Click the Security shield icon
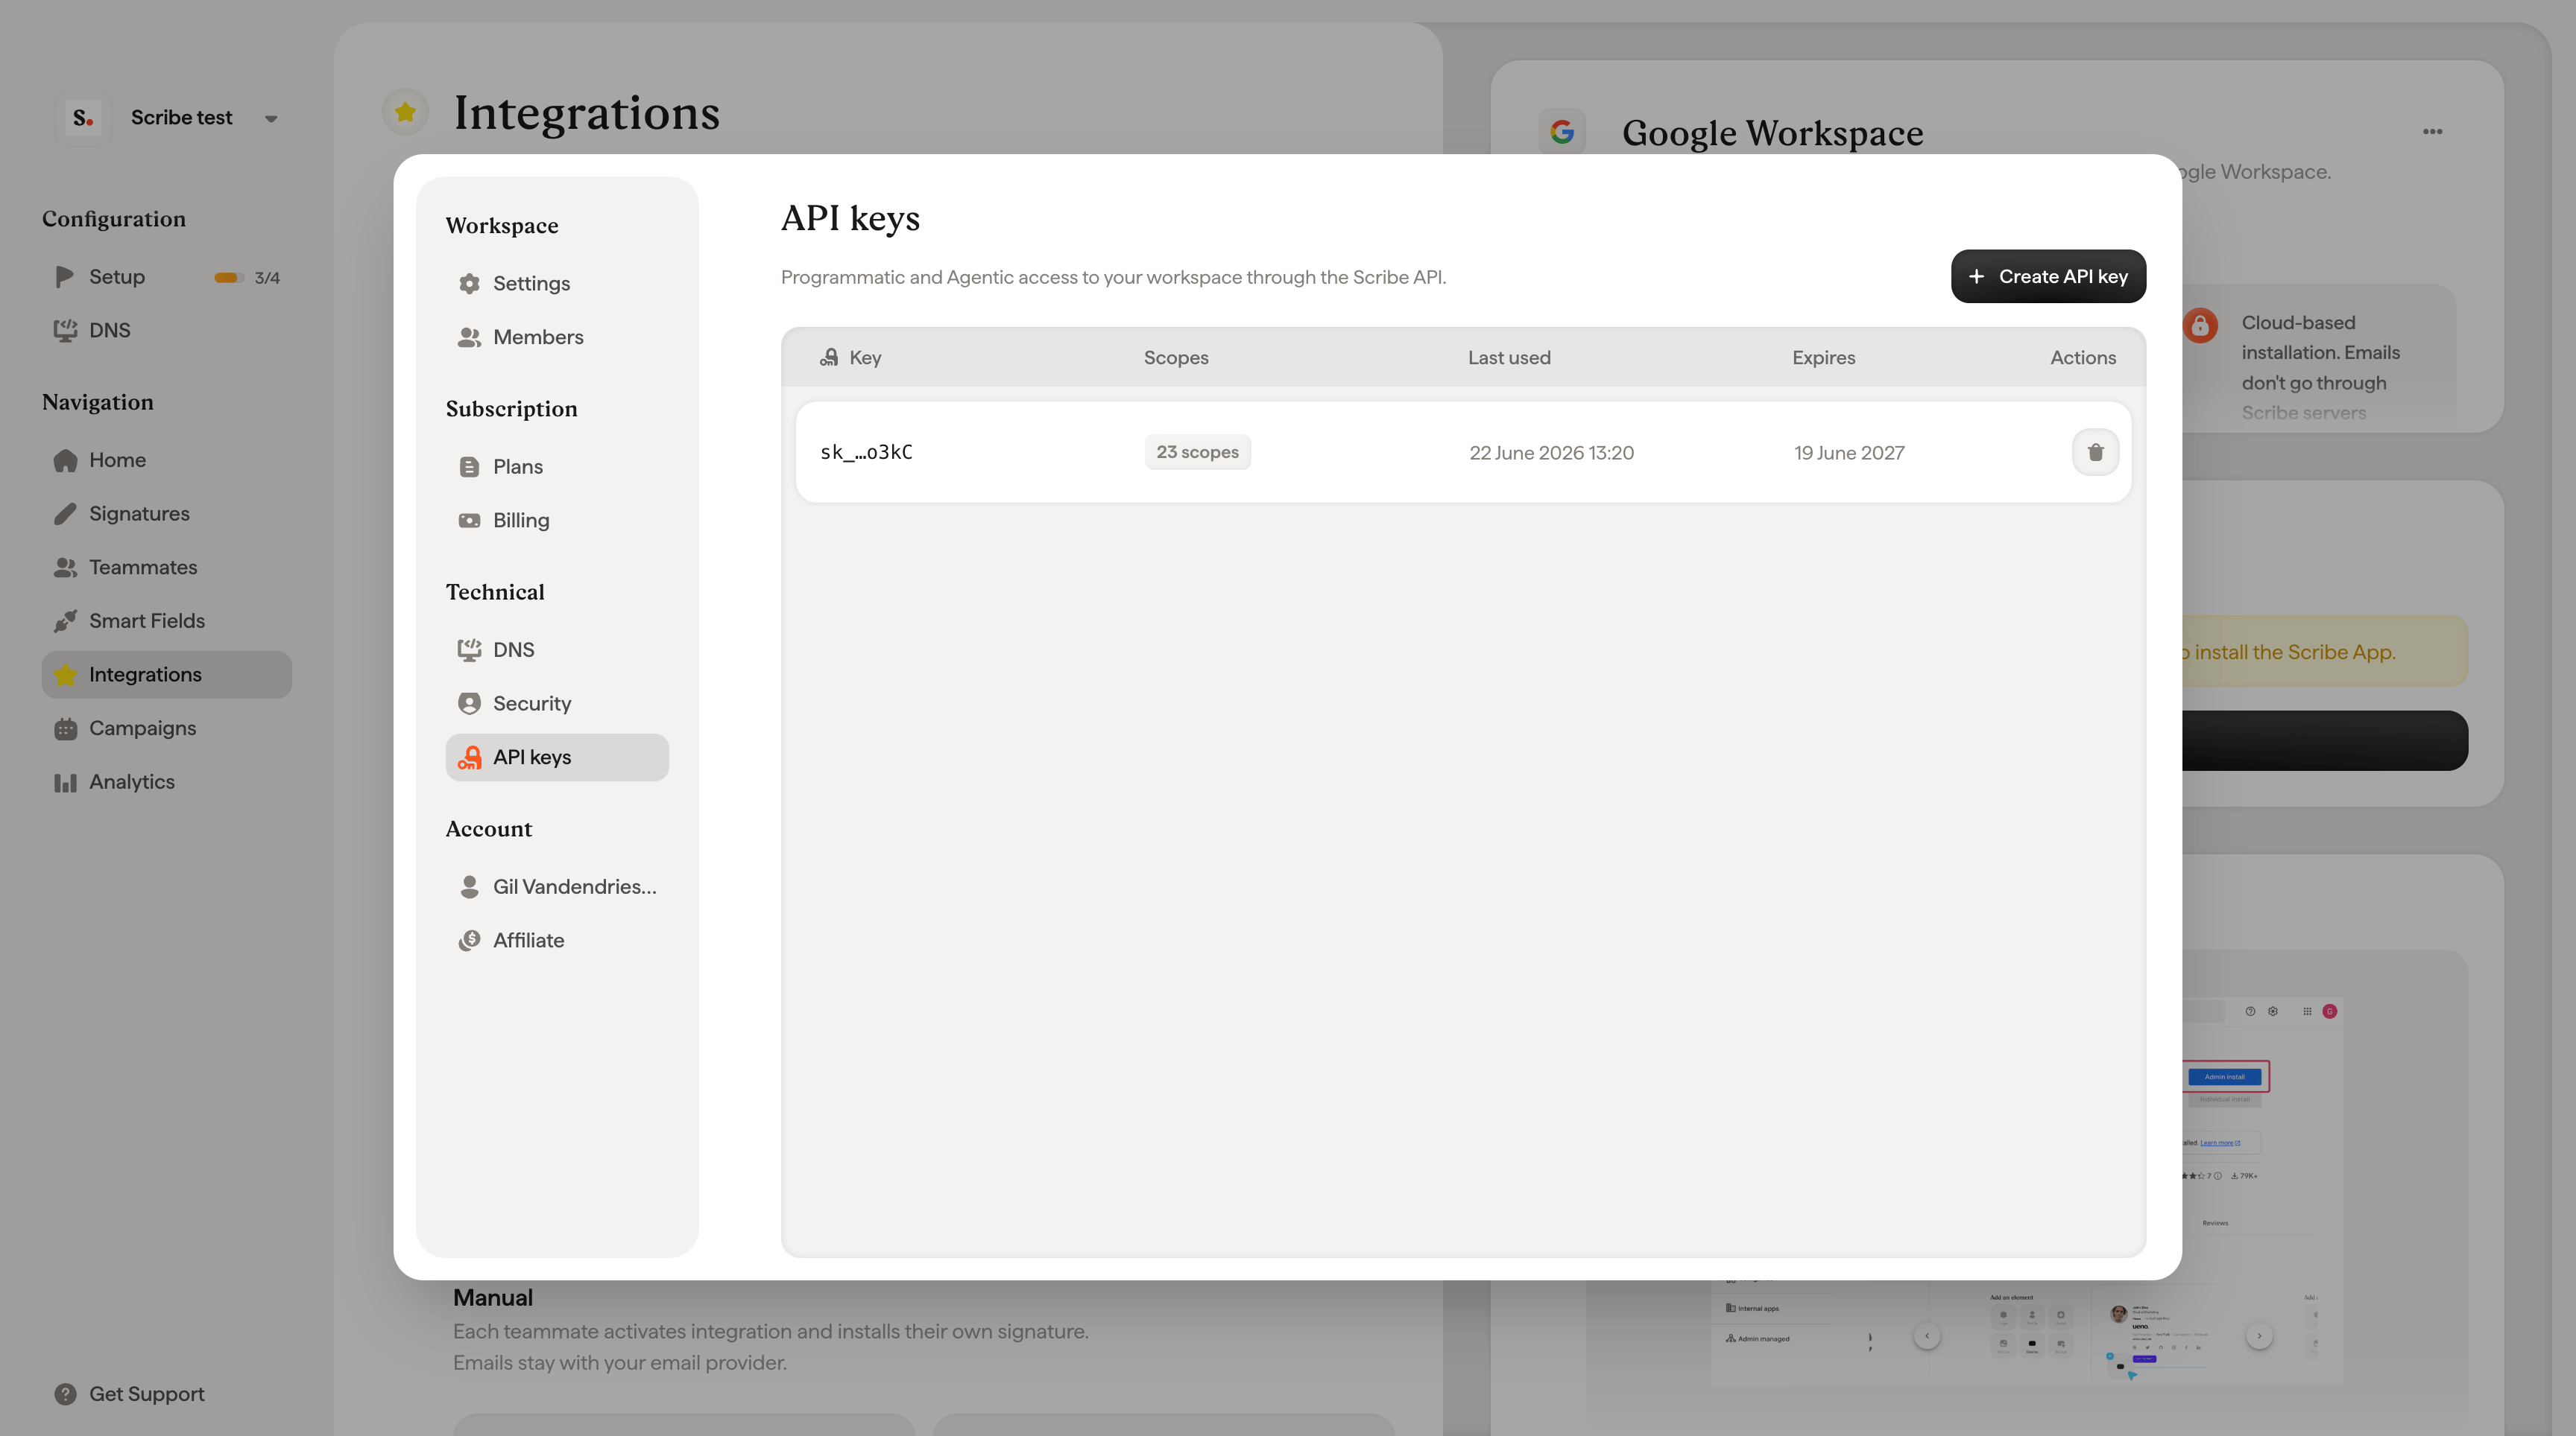 (x=469, y=704)
